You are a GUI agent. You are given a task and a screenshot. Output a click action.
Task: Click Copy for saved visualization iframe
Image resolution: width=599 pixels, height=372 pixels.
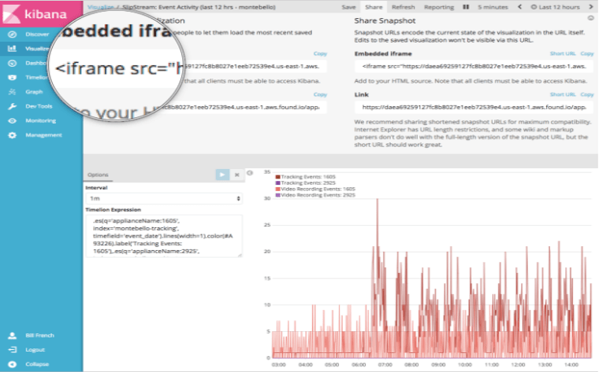[320, 53]
